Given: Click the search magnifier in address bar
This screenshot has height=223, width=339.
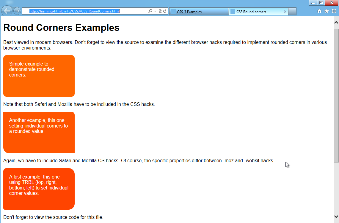Looking at the screenshot, I should 150,11.
